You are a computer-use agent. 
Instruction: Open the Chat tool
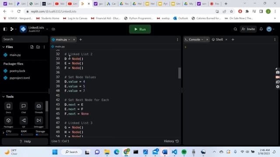(x=24, y=108)
